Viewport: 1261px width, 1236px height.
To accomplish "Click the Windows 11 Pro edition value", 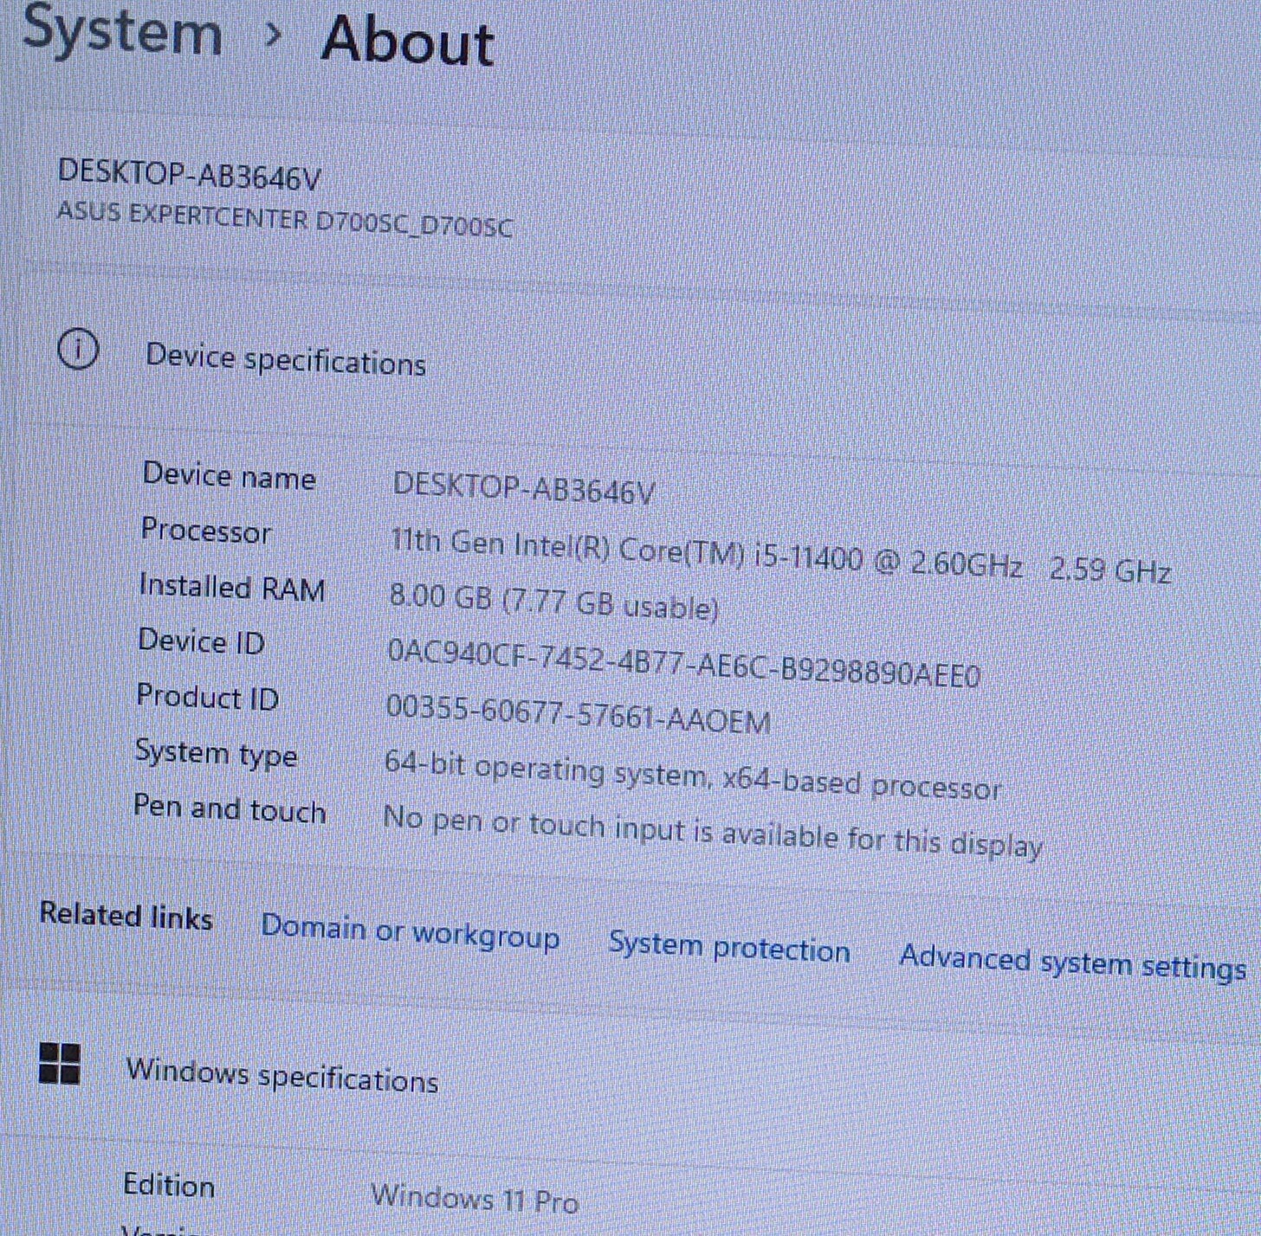I will point(475,1199).
